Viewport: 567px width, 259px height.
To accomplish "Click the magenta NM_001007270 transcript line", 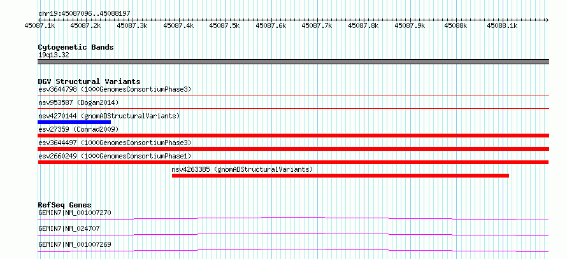I will click(294, 218).
